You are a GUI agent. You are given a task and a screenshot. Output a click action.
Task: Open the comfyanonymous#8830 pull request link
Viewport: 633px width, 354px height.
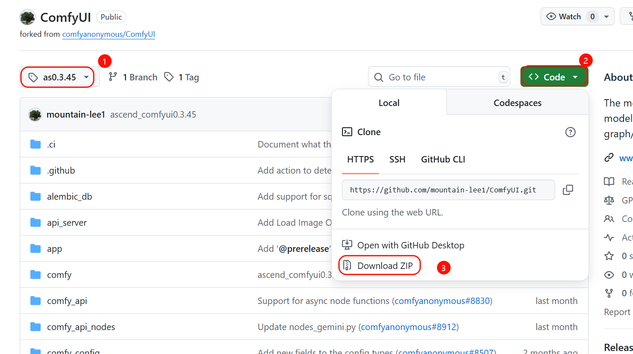[442, 301]
